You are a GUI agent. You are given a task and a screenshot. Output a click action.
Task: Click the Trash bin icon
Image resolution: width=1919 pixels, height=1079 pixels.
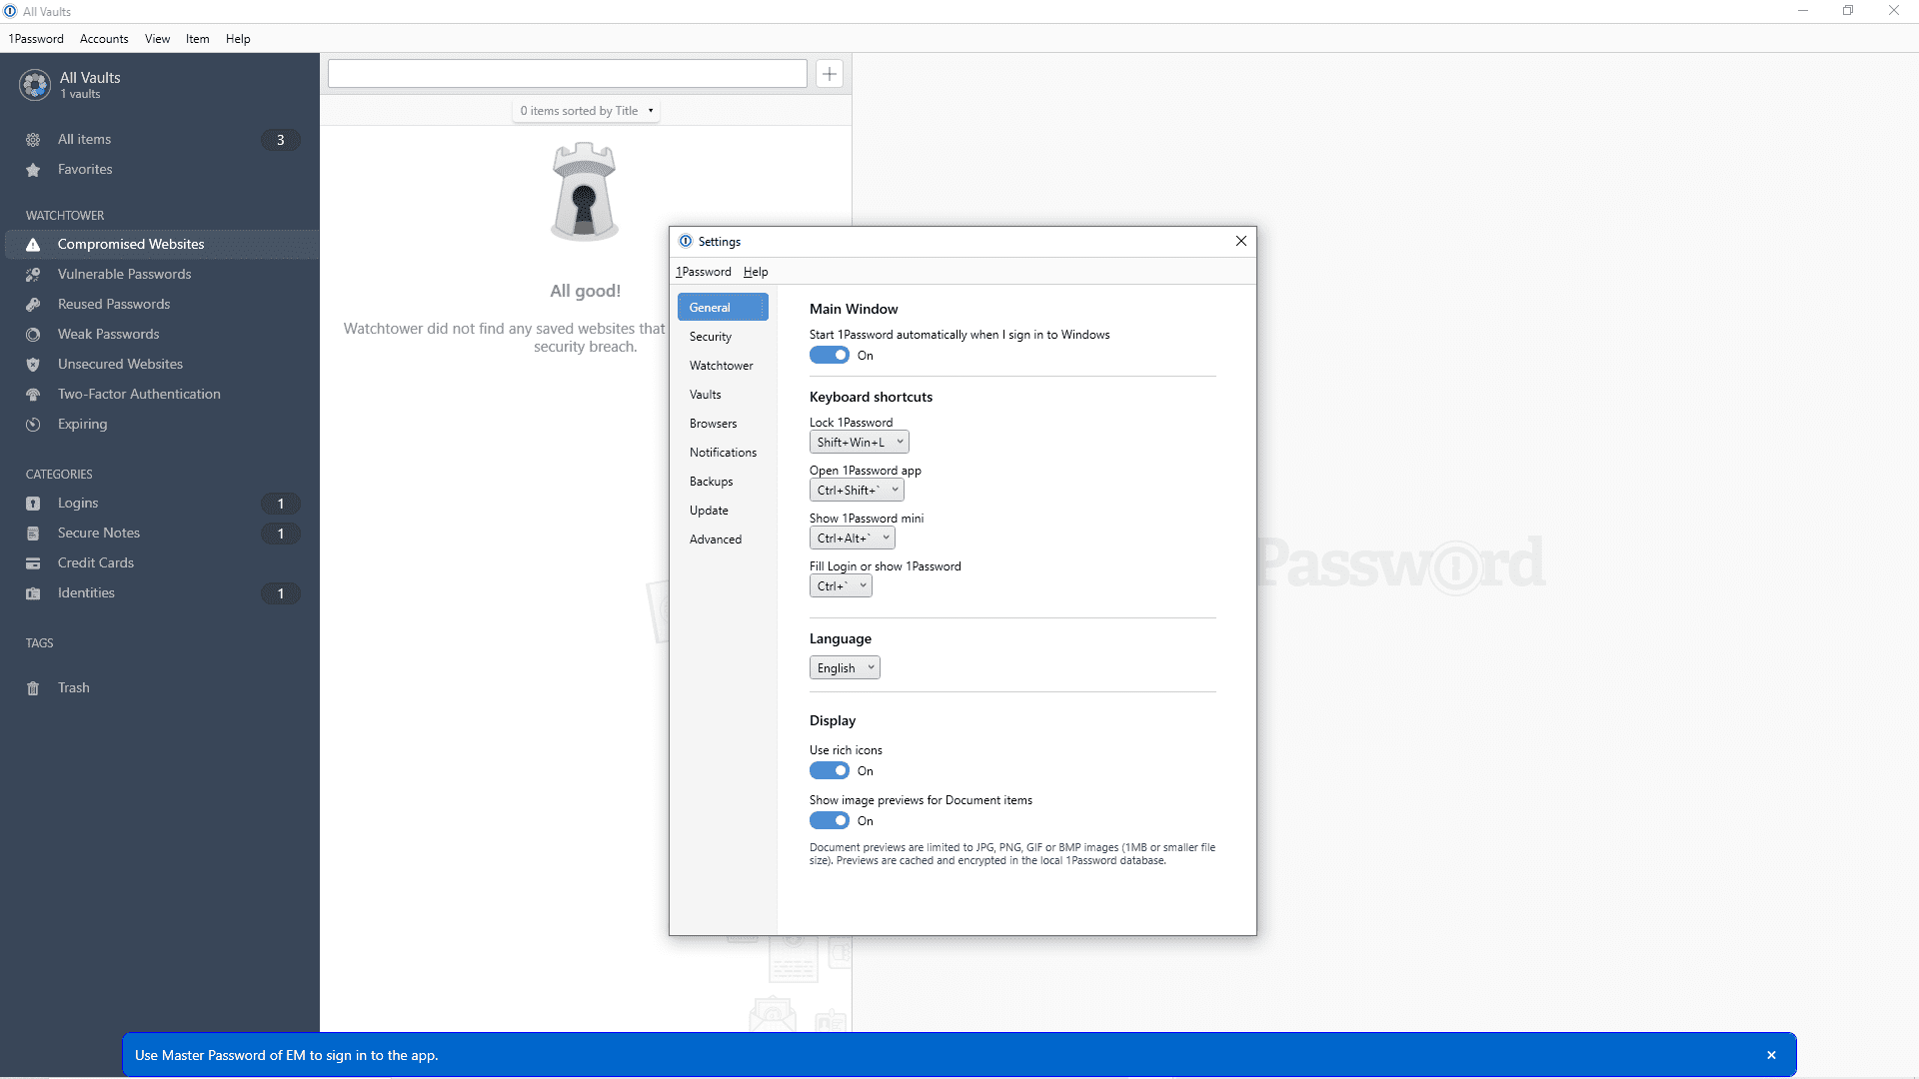click(x=33, y=688)
